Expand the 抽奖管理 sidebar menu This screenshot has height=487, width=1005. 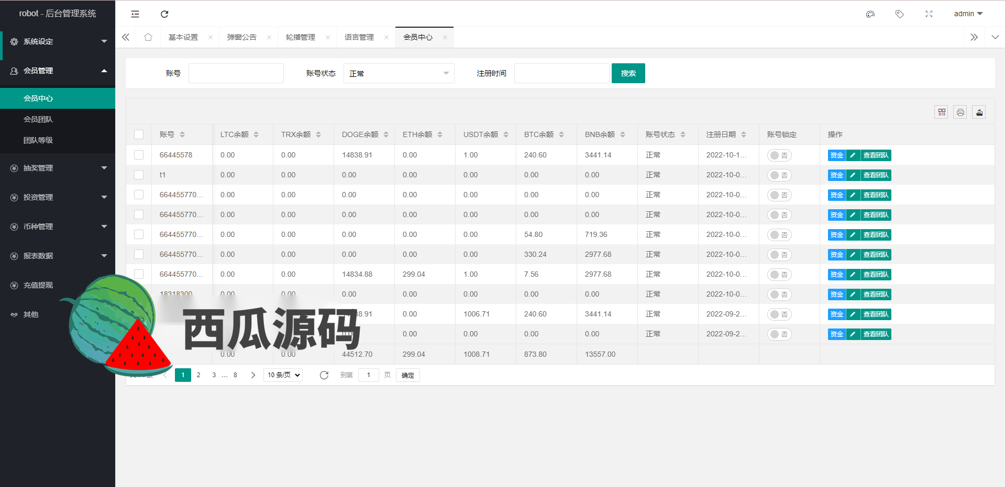(58, 168)
